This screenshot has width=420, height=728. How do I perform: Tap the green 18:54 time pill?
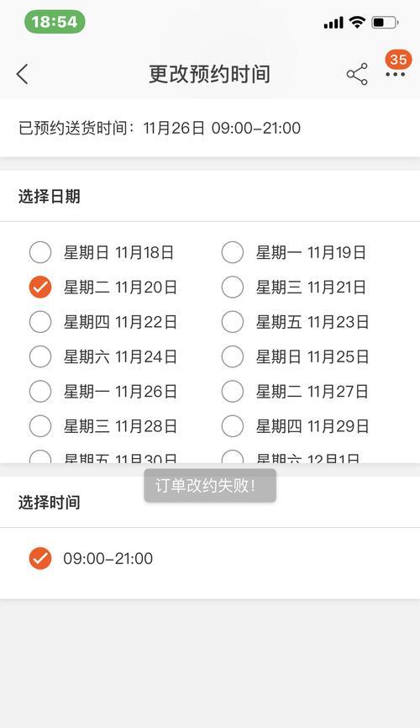click(55, 22)
